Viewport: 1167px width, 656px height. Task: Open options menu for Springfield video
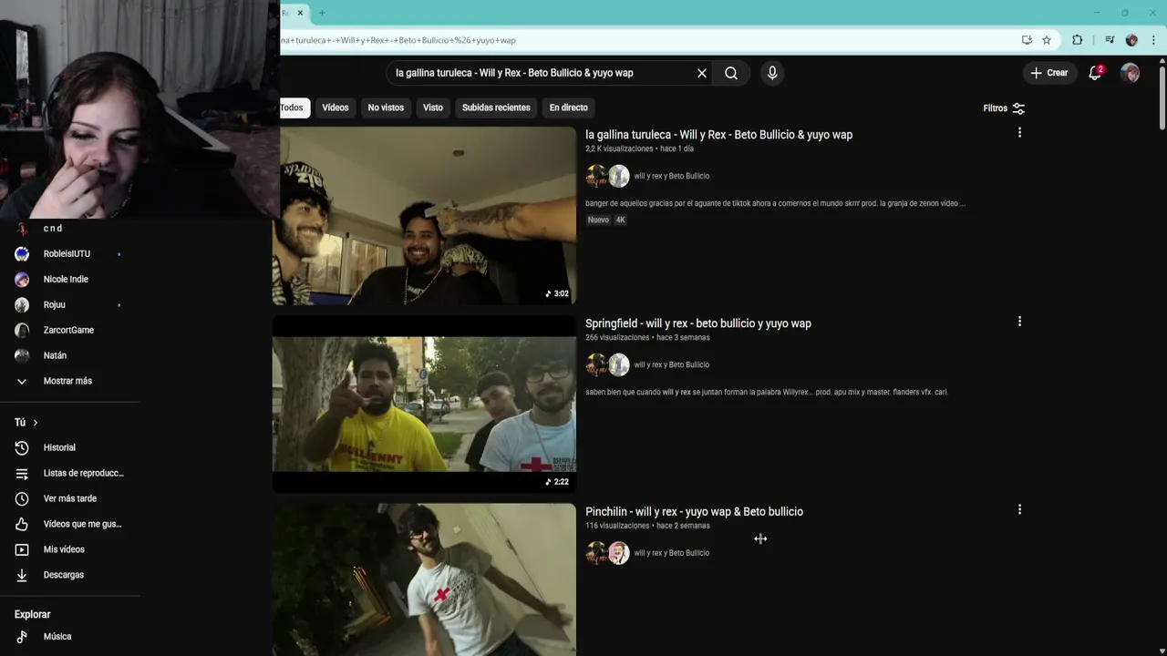point(1019,322)
